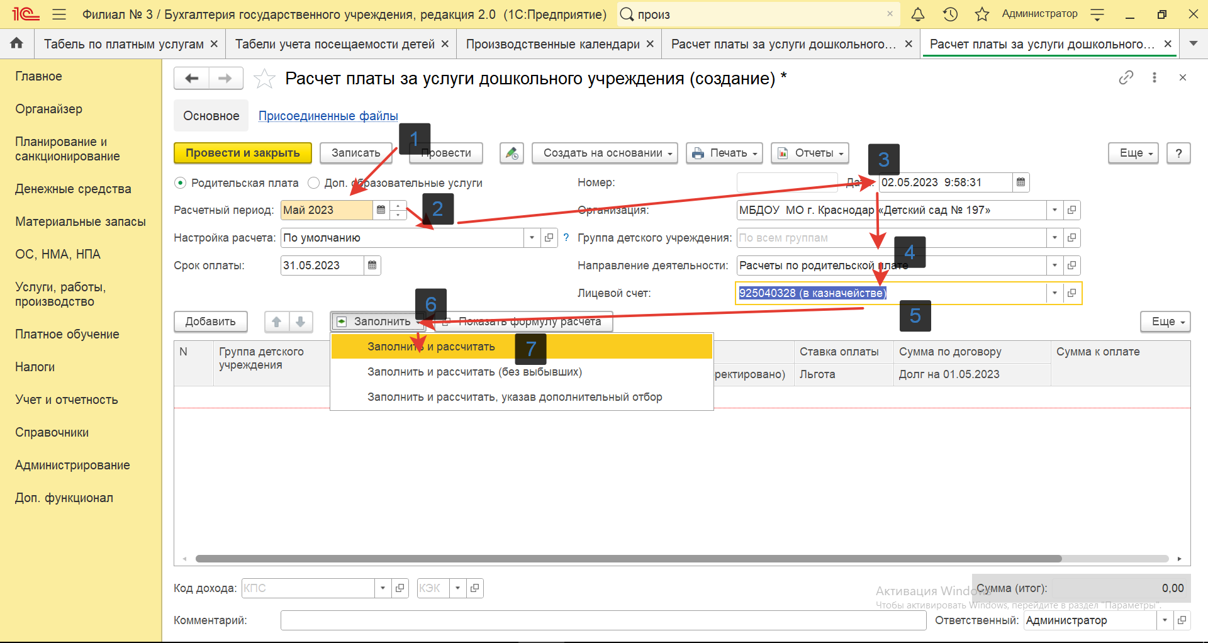The image size is (1208, 643).
Task: Open calendar picker for Срок оплаты
Action: [x=372, y=266]
